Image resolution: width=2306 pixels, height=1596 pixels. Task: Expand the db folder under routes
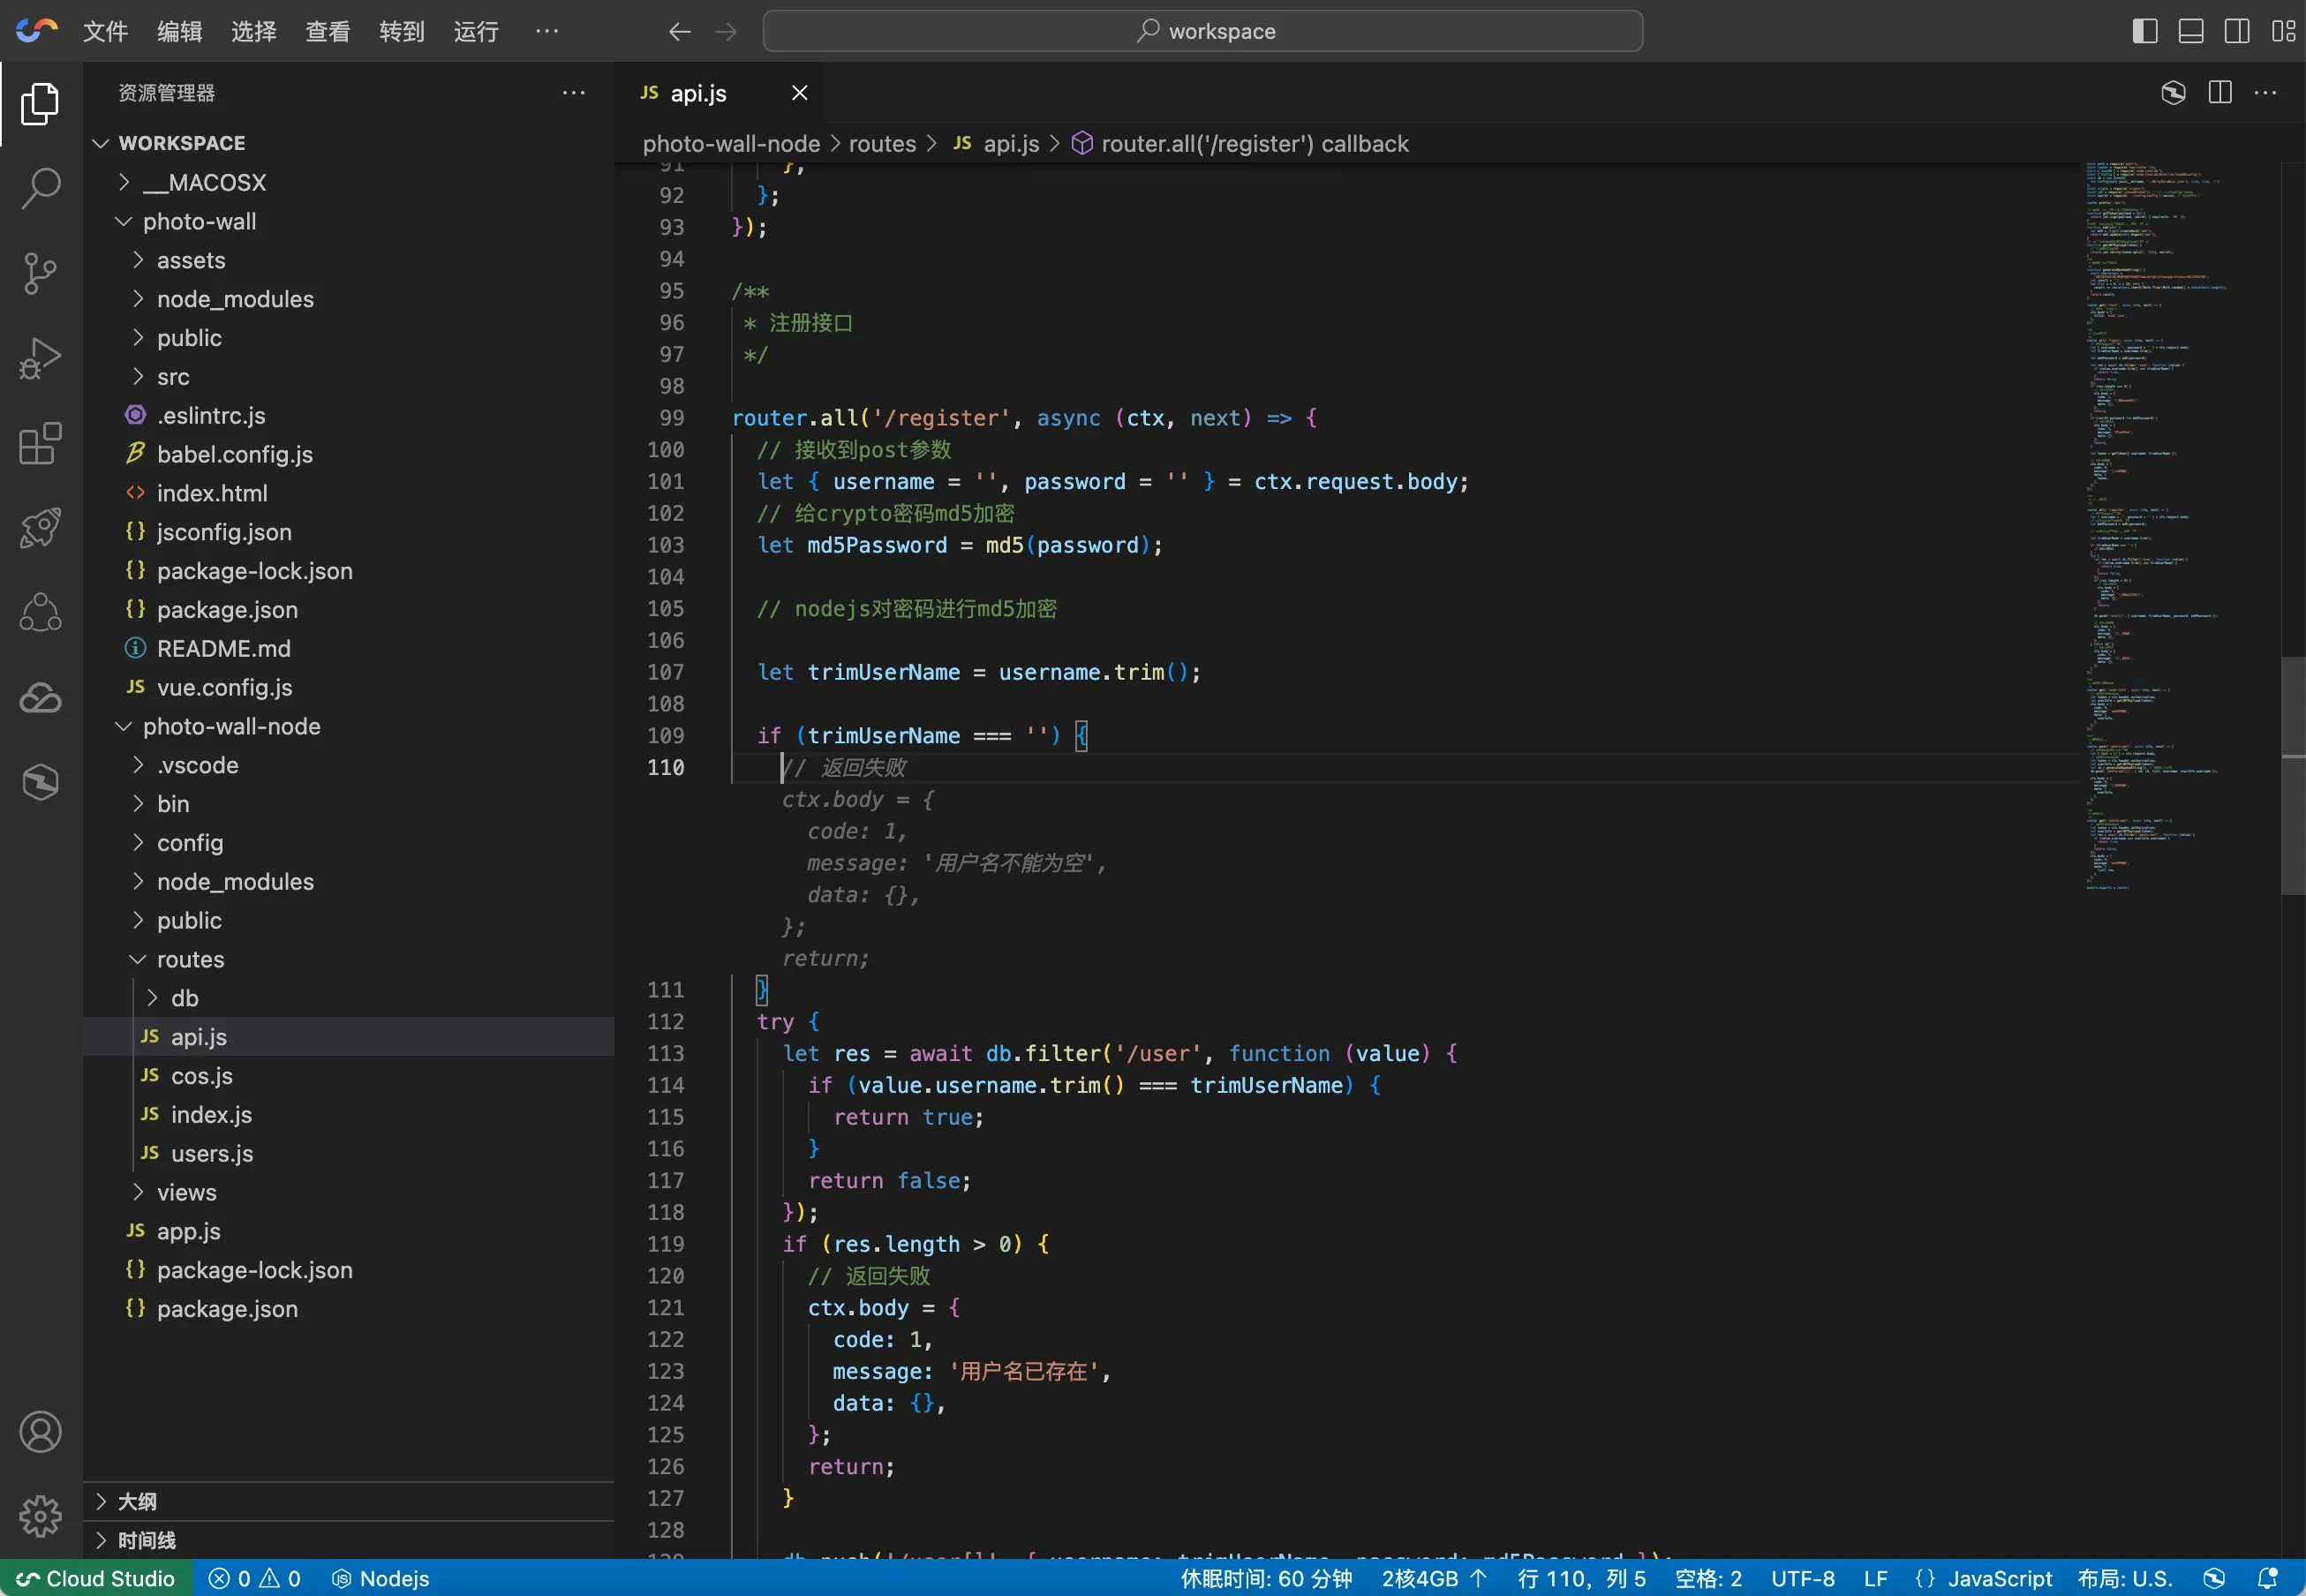[184, 998]
